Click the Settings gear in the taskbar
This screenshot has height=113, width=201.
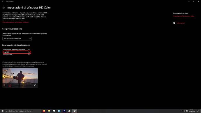click(75, 111)
